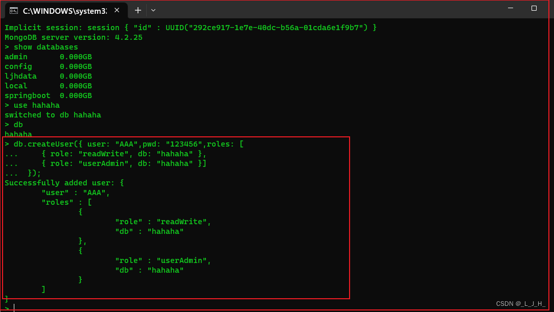Viewport: 554px width, 312px height.
Task: Click the 'local' database row
Action: tap(48, 86)
